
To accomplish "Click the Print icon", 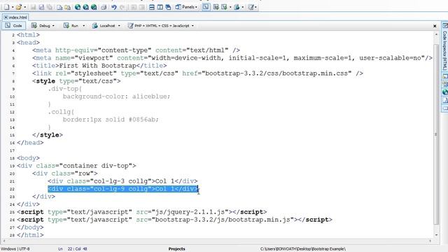I will (x=104, y=7).
